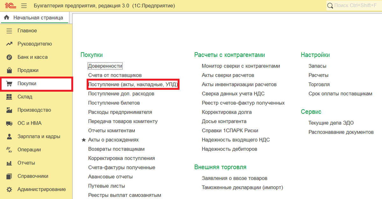Open the Склад section
The image size is (382, 199).
click(25, 97)
